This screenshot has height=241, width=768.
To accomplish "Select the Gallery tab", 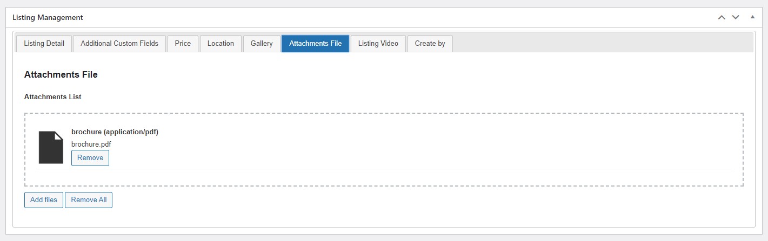I will coord(262,44).
